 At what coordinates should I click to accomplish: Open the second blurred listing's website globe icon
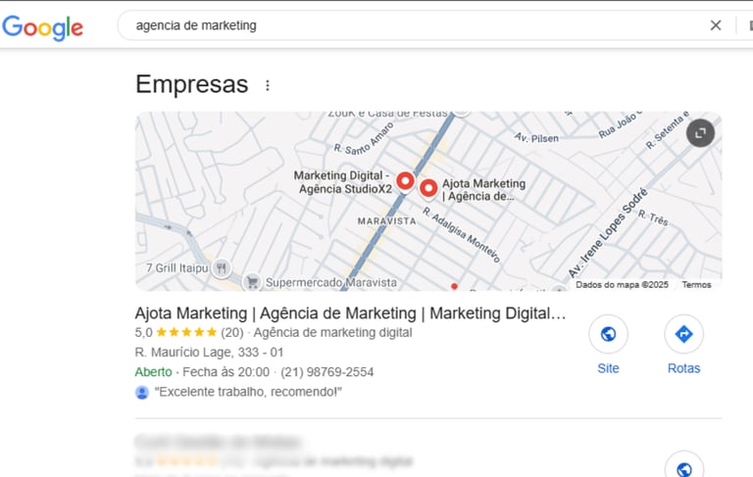683,468
